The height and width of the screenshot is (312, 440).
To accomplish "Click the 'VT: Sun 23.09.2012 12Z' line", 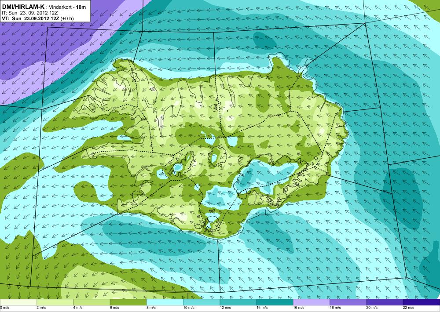I will [x=31, y=18].
